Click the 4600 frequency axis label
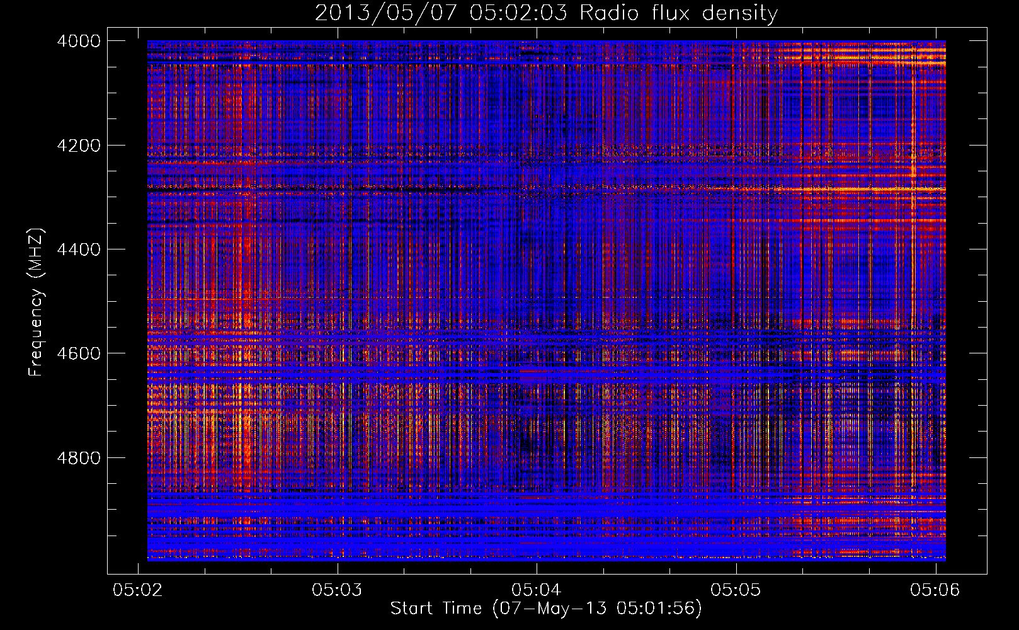The height and width of the screenshot is (630, 1019). (79, 353)
